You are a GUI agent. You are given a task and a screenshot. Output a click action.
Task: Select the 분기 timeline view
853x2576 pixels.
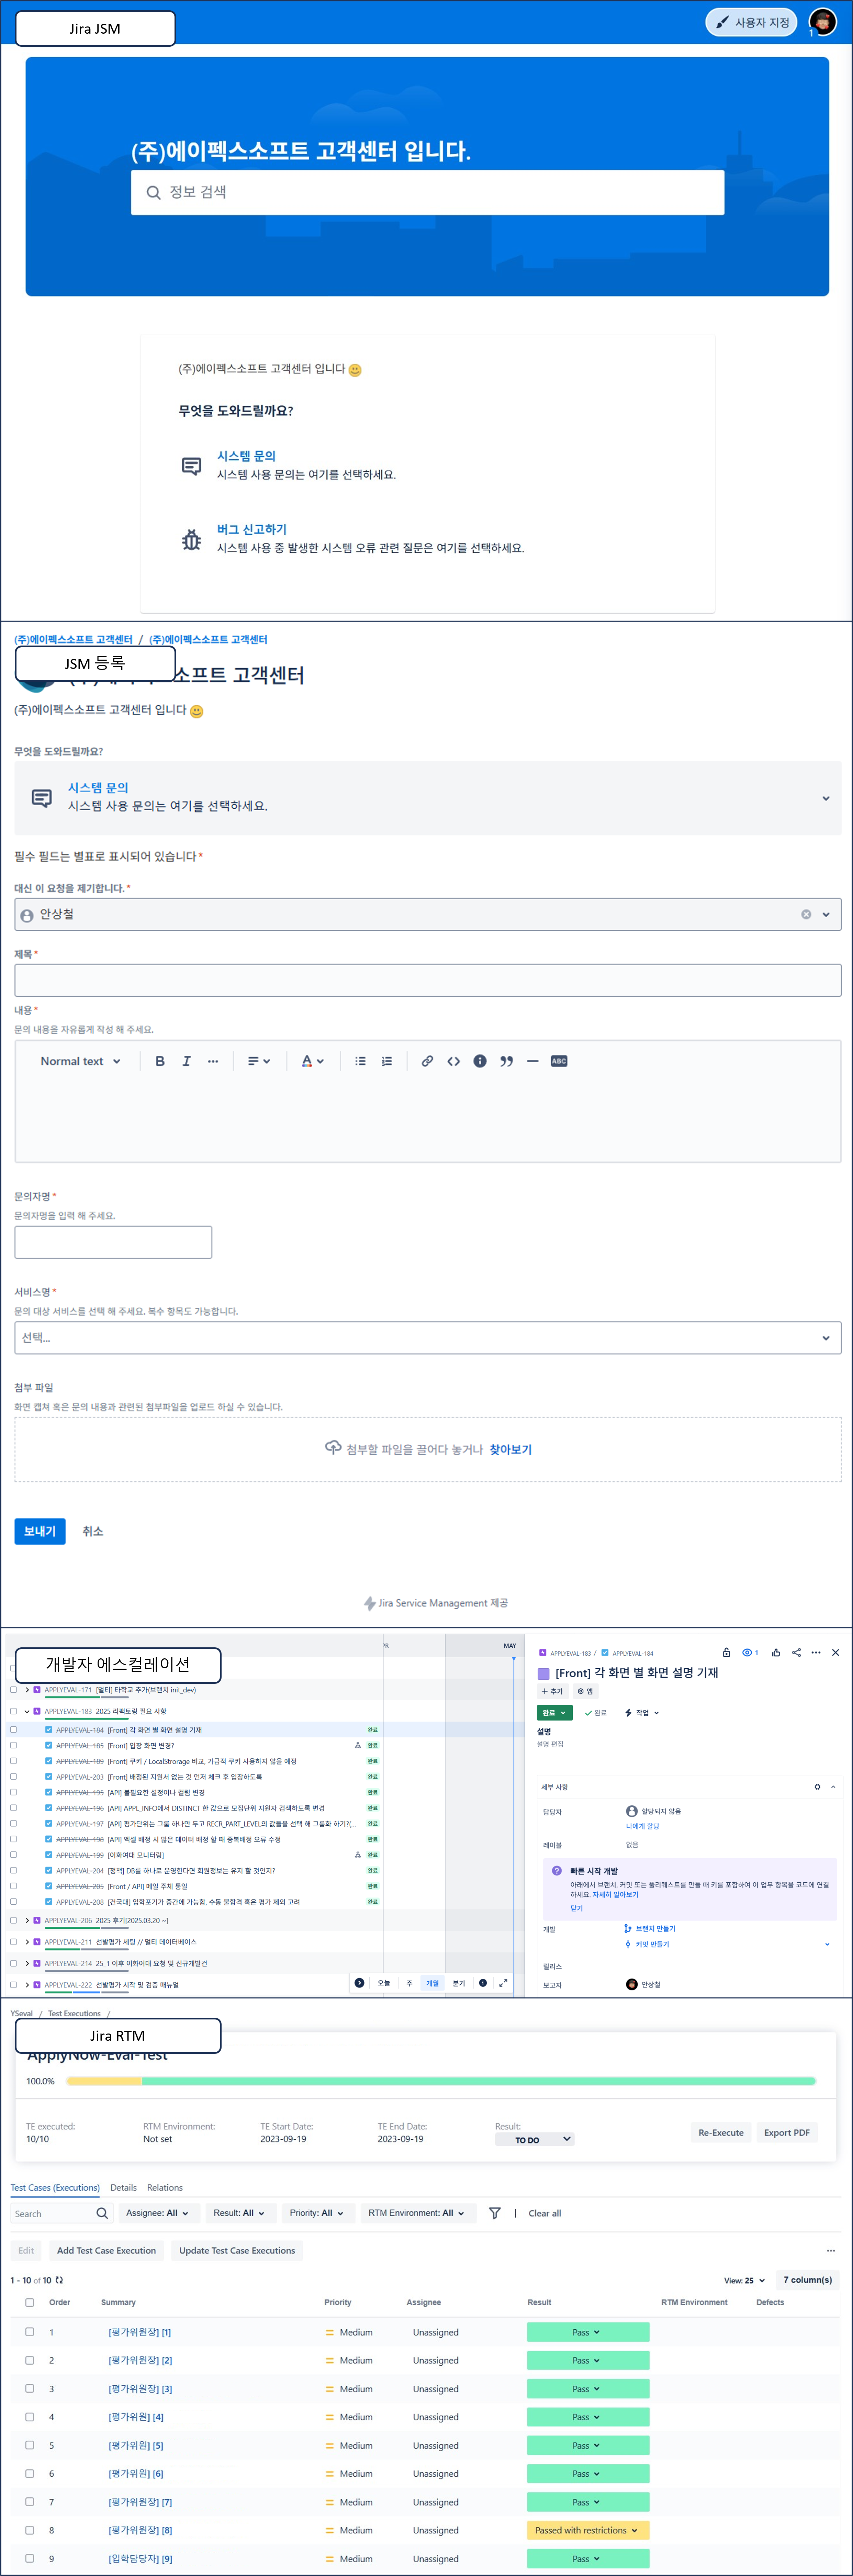coord(459,1983)
